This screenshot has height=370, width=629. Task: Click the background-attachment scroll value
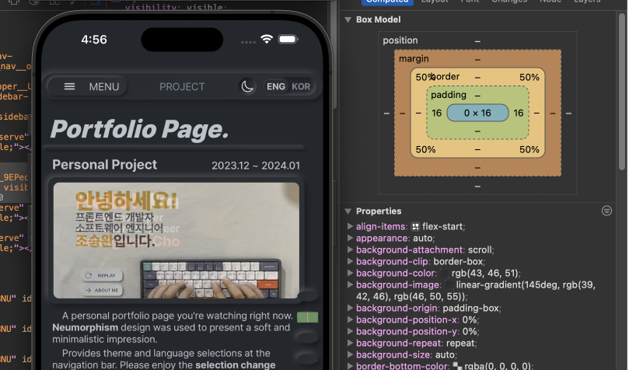(x=480, y=250)
